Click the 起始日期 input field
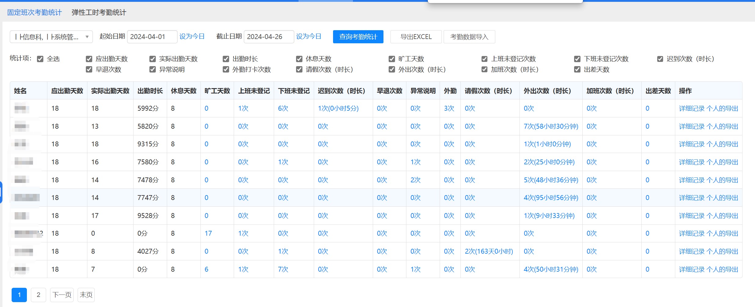755x307 pixels. pos(152,37)
